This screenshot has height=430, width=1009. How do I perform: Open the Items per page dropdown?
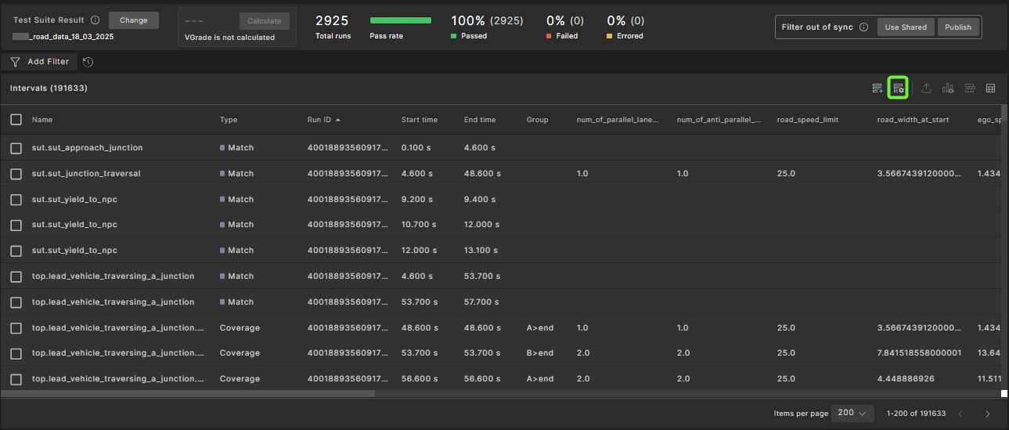pyautogui.click(x=852, y=413)
